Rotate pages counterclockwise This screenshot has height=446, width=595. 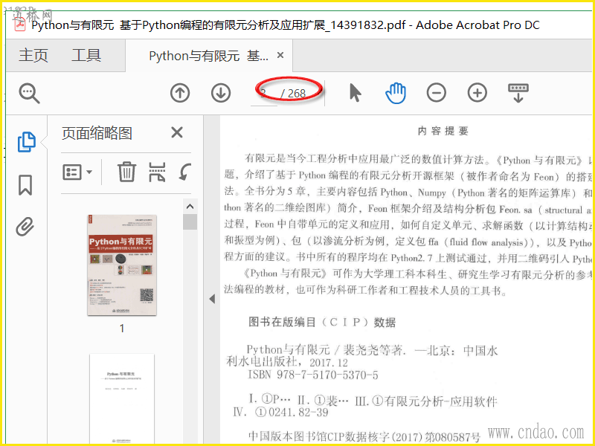click(184, 172)
